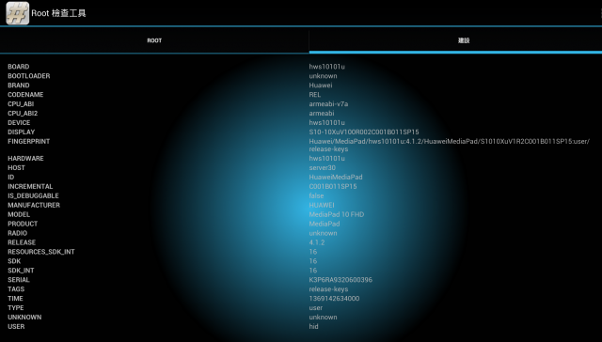Click the MANUFACTURER label
Image resolution: width=602 pixels, height=342 pixels.
coord(34,205)
